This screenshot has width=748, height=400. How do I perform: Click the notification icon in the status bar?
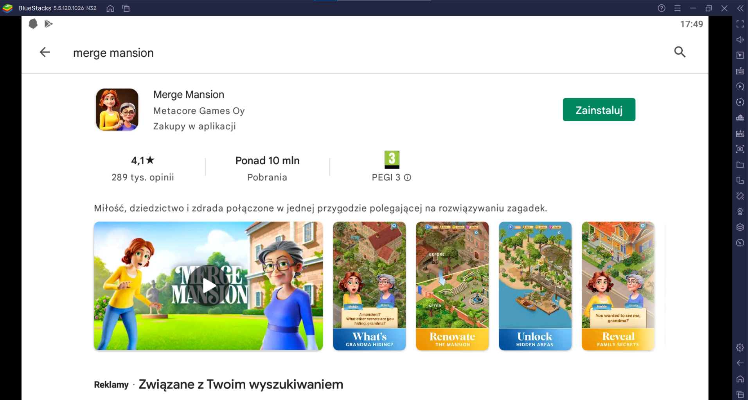tap(33, 24)
